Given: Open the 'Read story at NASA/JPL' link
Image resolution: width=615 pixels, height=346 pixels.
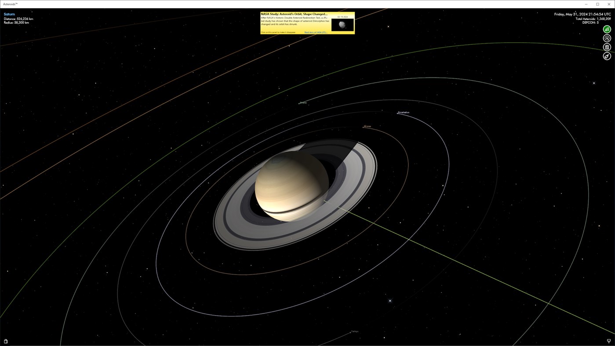Looking at the screenshot, I should pyautogui.click(x=316, y=32).
